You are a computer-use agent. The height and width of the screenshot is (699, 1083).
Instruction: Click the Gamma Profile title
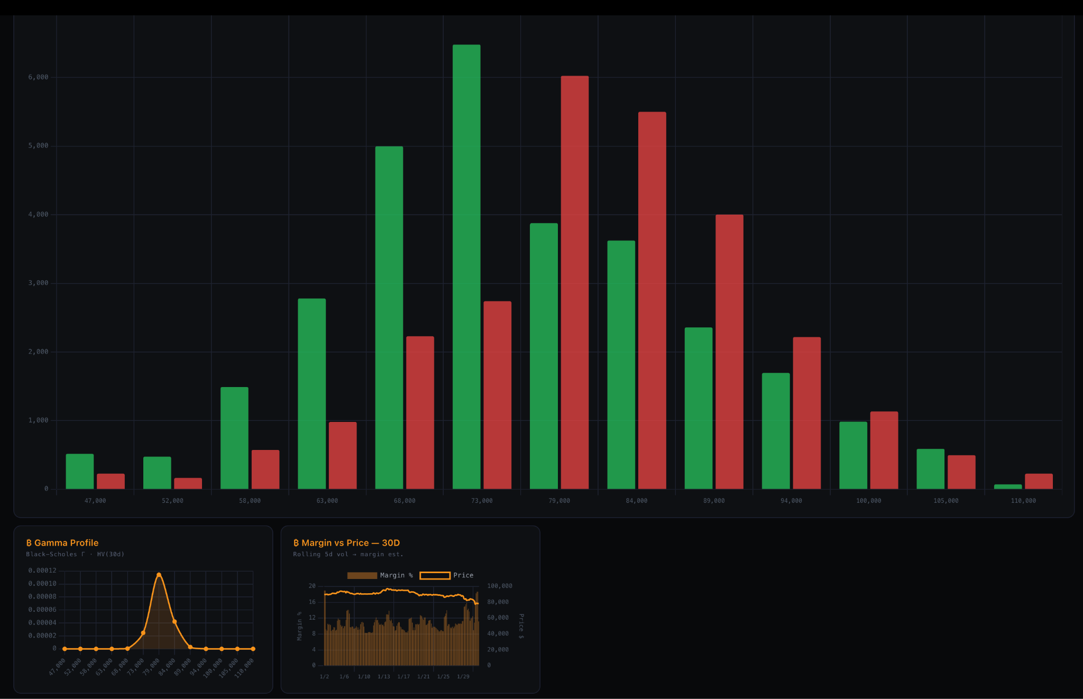pos(66,543)
